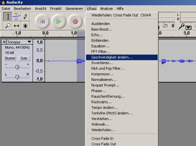The height and width of the screenshot is (146, 196).
Task: Click the Mono, 44100Hz track info text
Action: click(17, 48)
